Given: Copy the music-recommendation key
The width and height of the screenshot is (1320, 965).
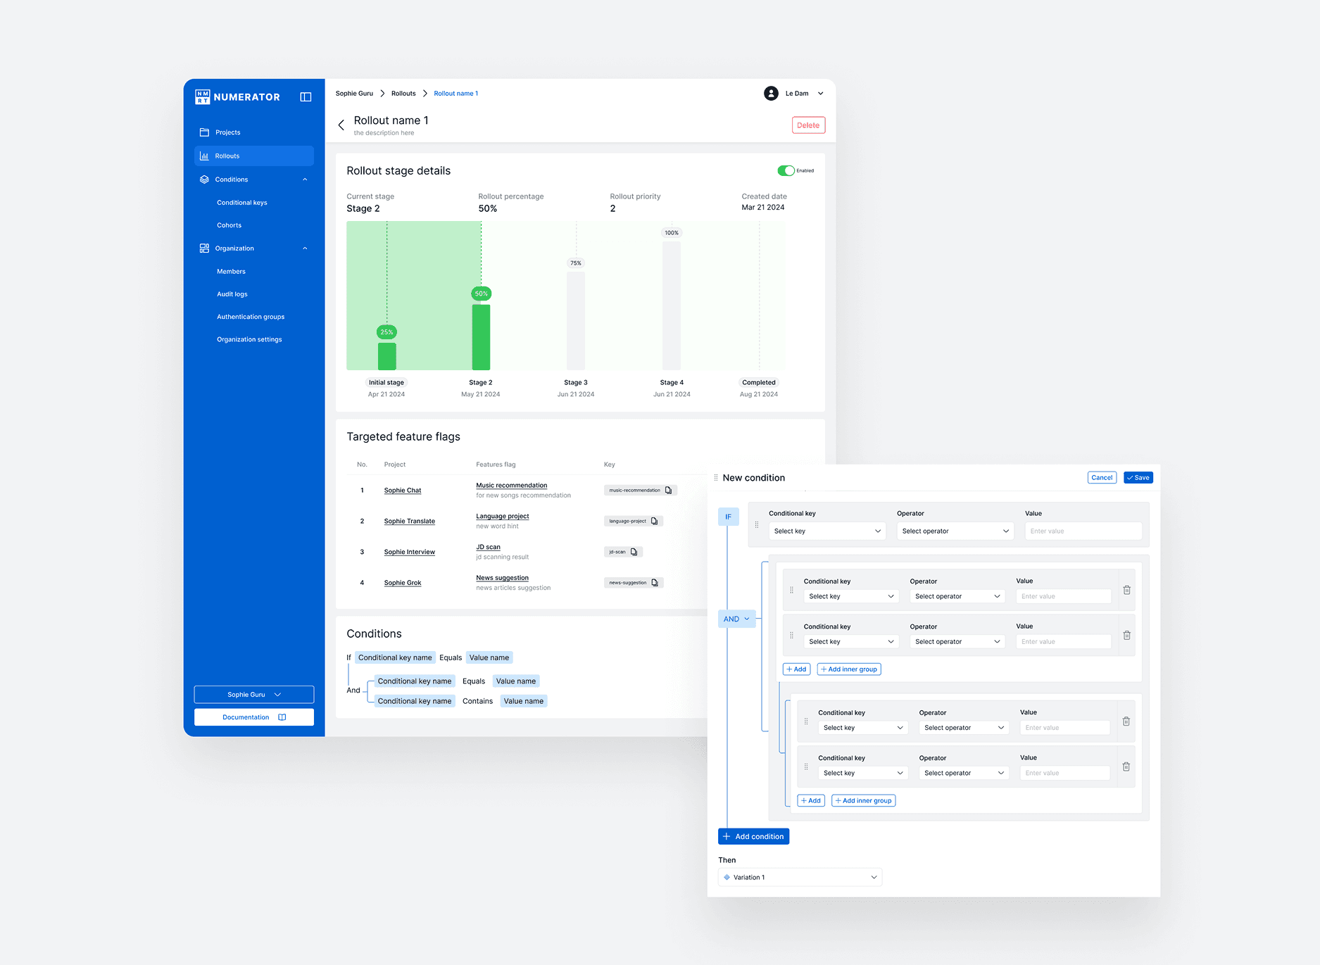Looking at the screenshot, I should (x=669, y=491).
